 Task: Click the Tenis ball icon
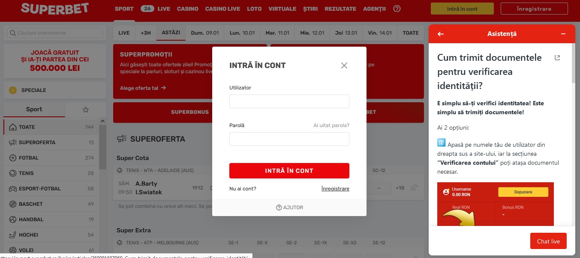(12, 173)
